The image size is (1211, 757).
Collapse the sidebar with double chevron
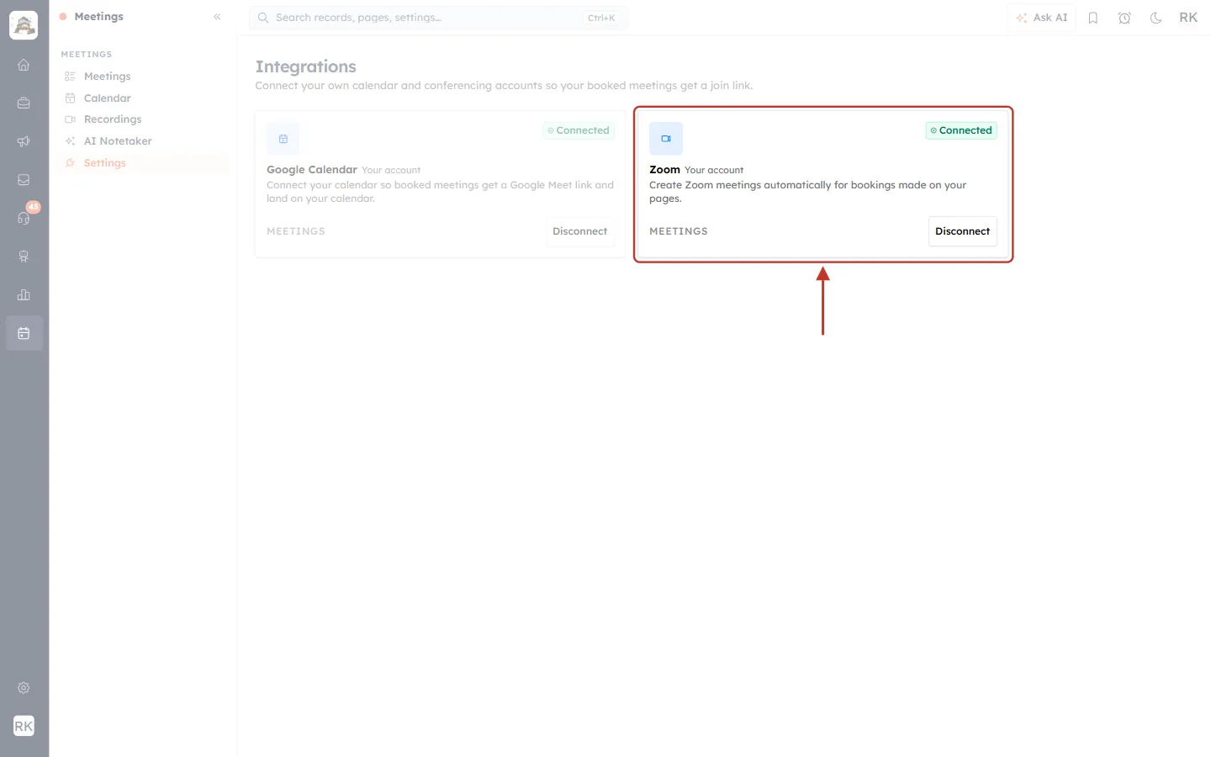(217, 17)
